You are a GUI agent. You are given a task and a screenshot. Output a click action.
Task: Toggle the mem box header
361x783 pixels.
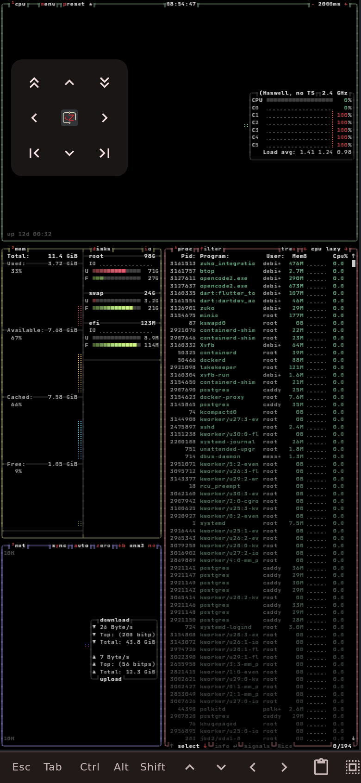[x=19, y=249]
